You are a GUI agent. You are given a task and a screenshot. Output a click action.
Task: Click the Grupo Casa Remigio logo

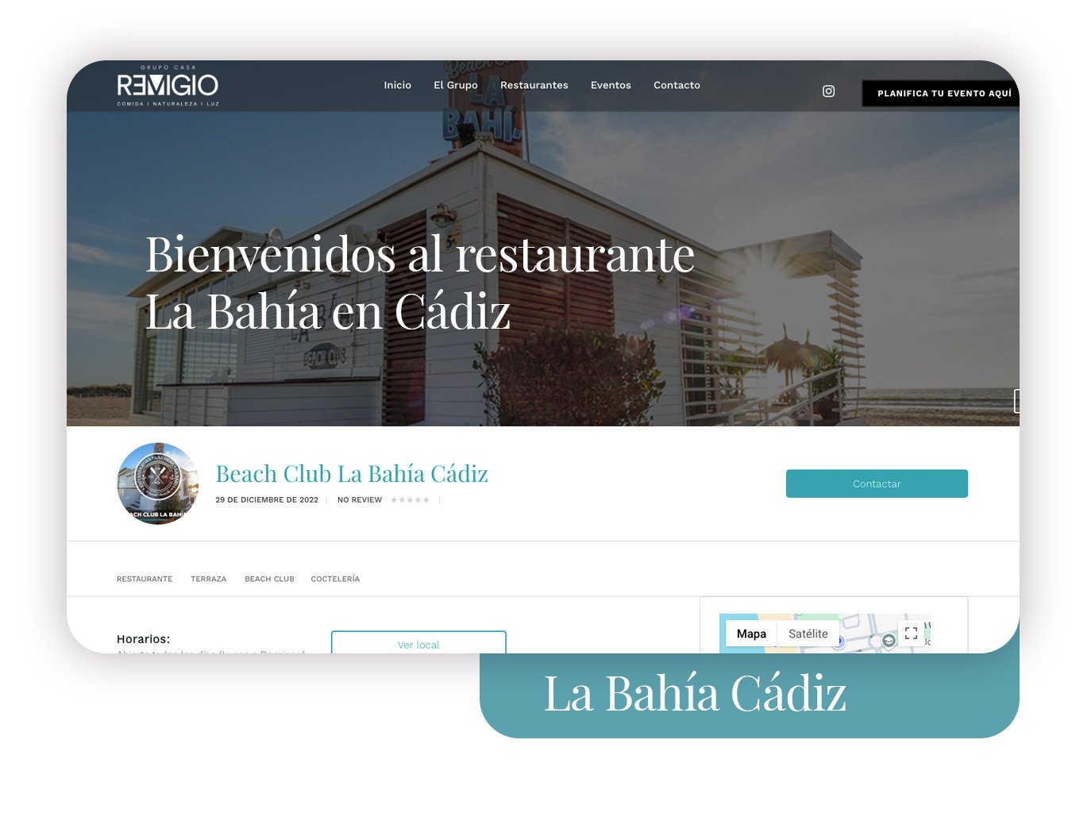(168, 86)
